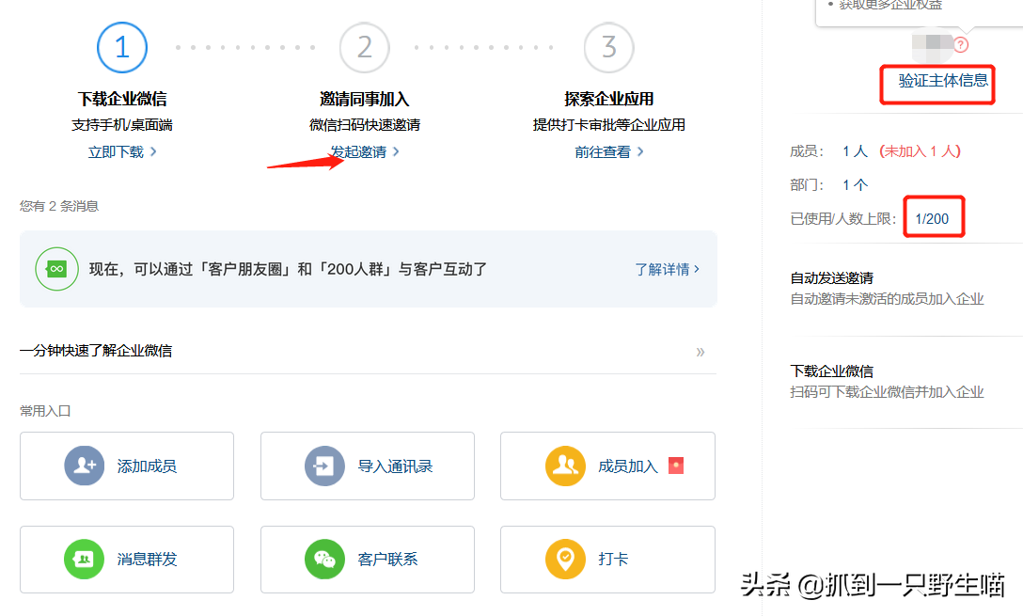Click the green 客户联系 WeChat icon
Image resolution: width=1023 pixels, height=616 pixels.
[325, 560]
